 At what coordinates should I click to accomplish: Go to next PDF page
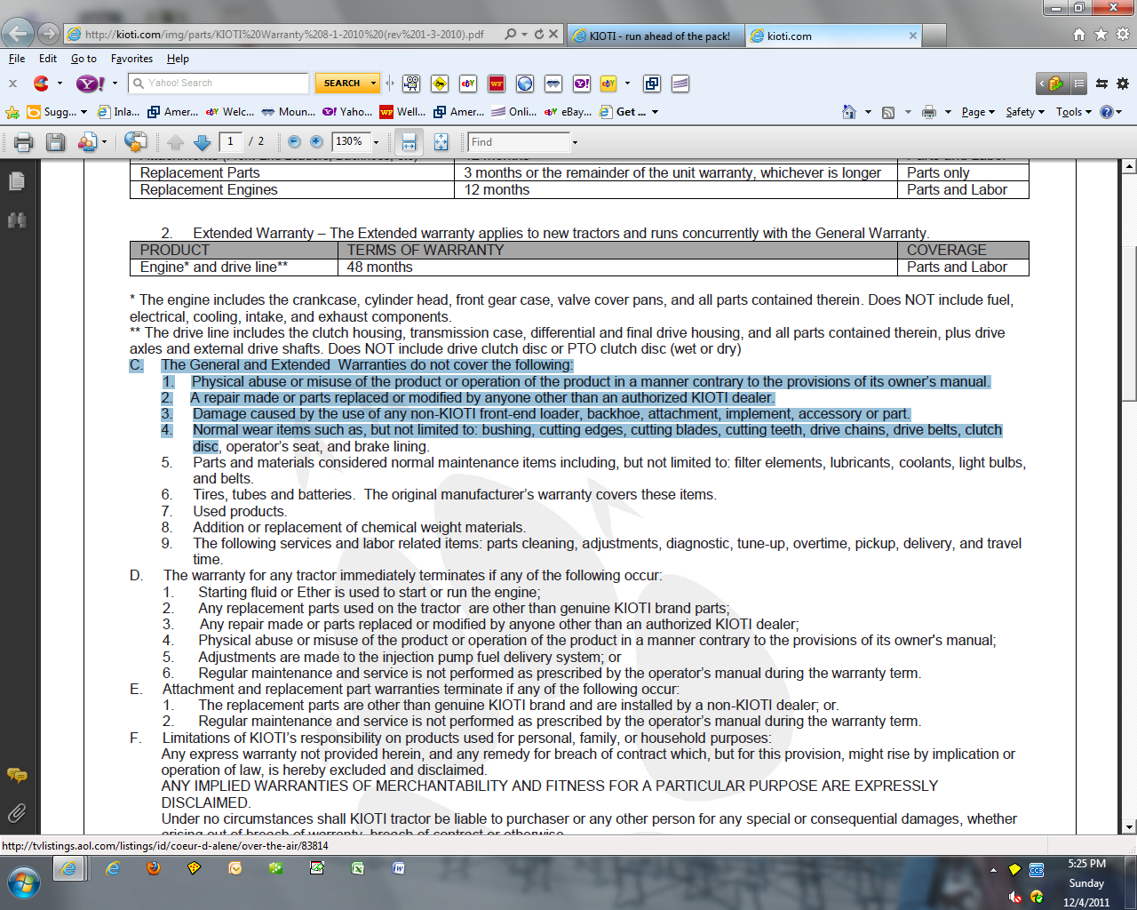pyautogui.click(x=203, y=142)
